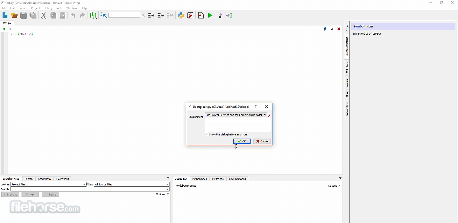Click the Save All files icon
The height and width of the screenshot is (223, 458).
point(33,15)
